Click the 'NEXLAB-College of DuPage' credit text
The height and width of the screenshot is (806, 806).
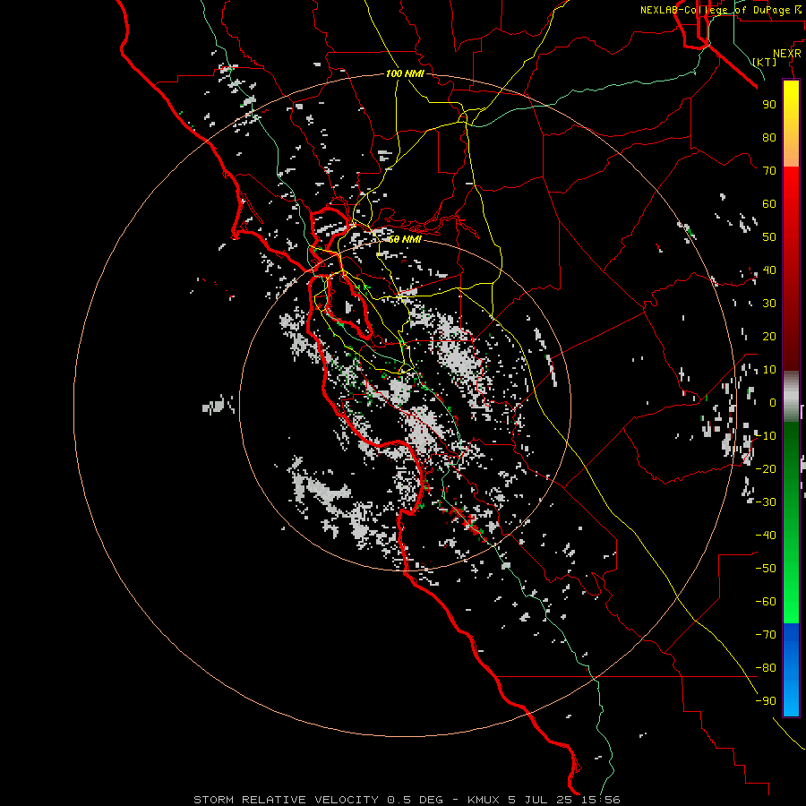point(715,10)
